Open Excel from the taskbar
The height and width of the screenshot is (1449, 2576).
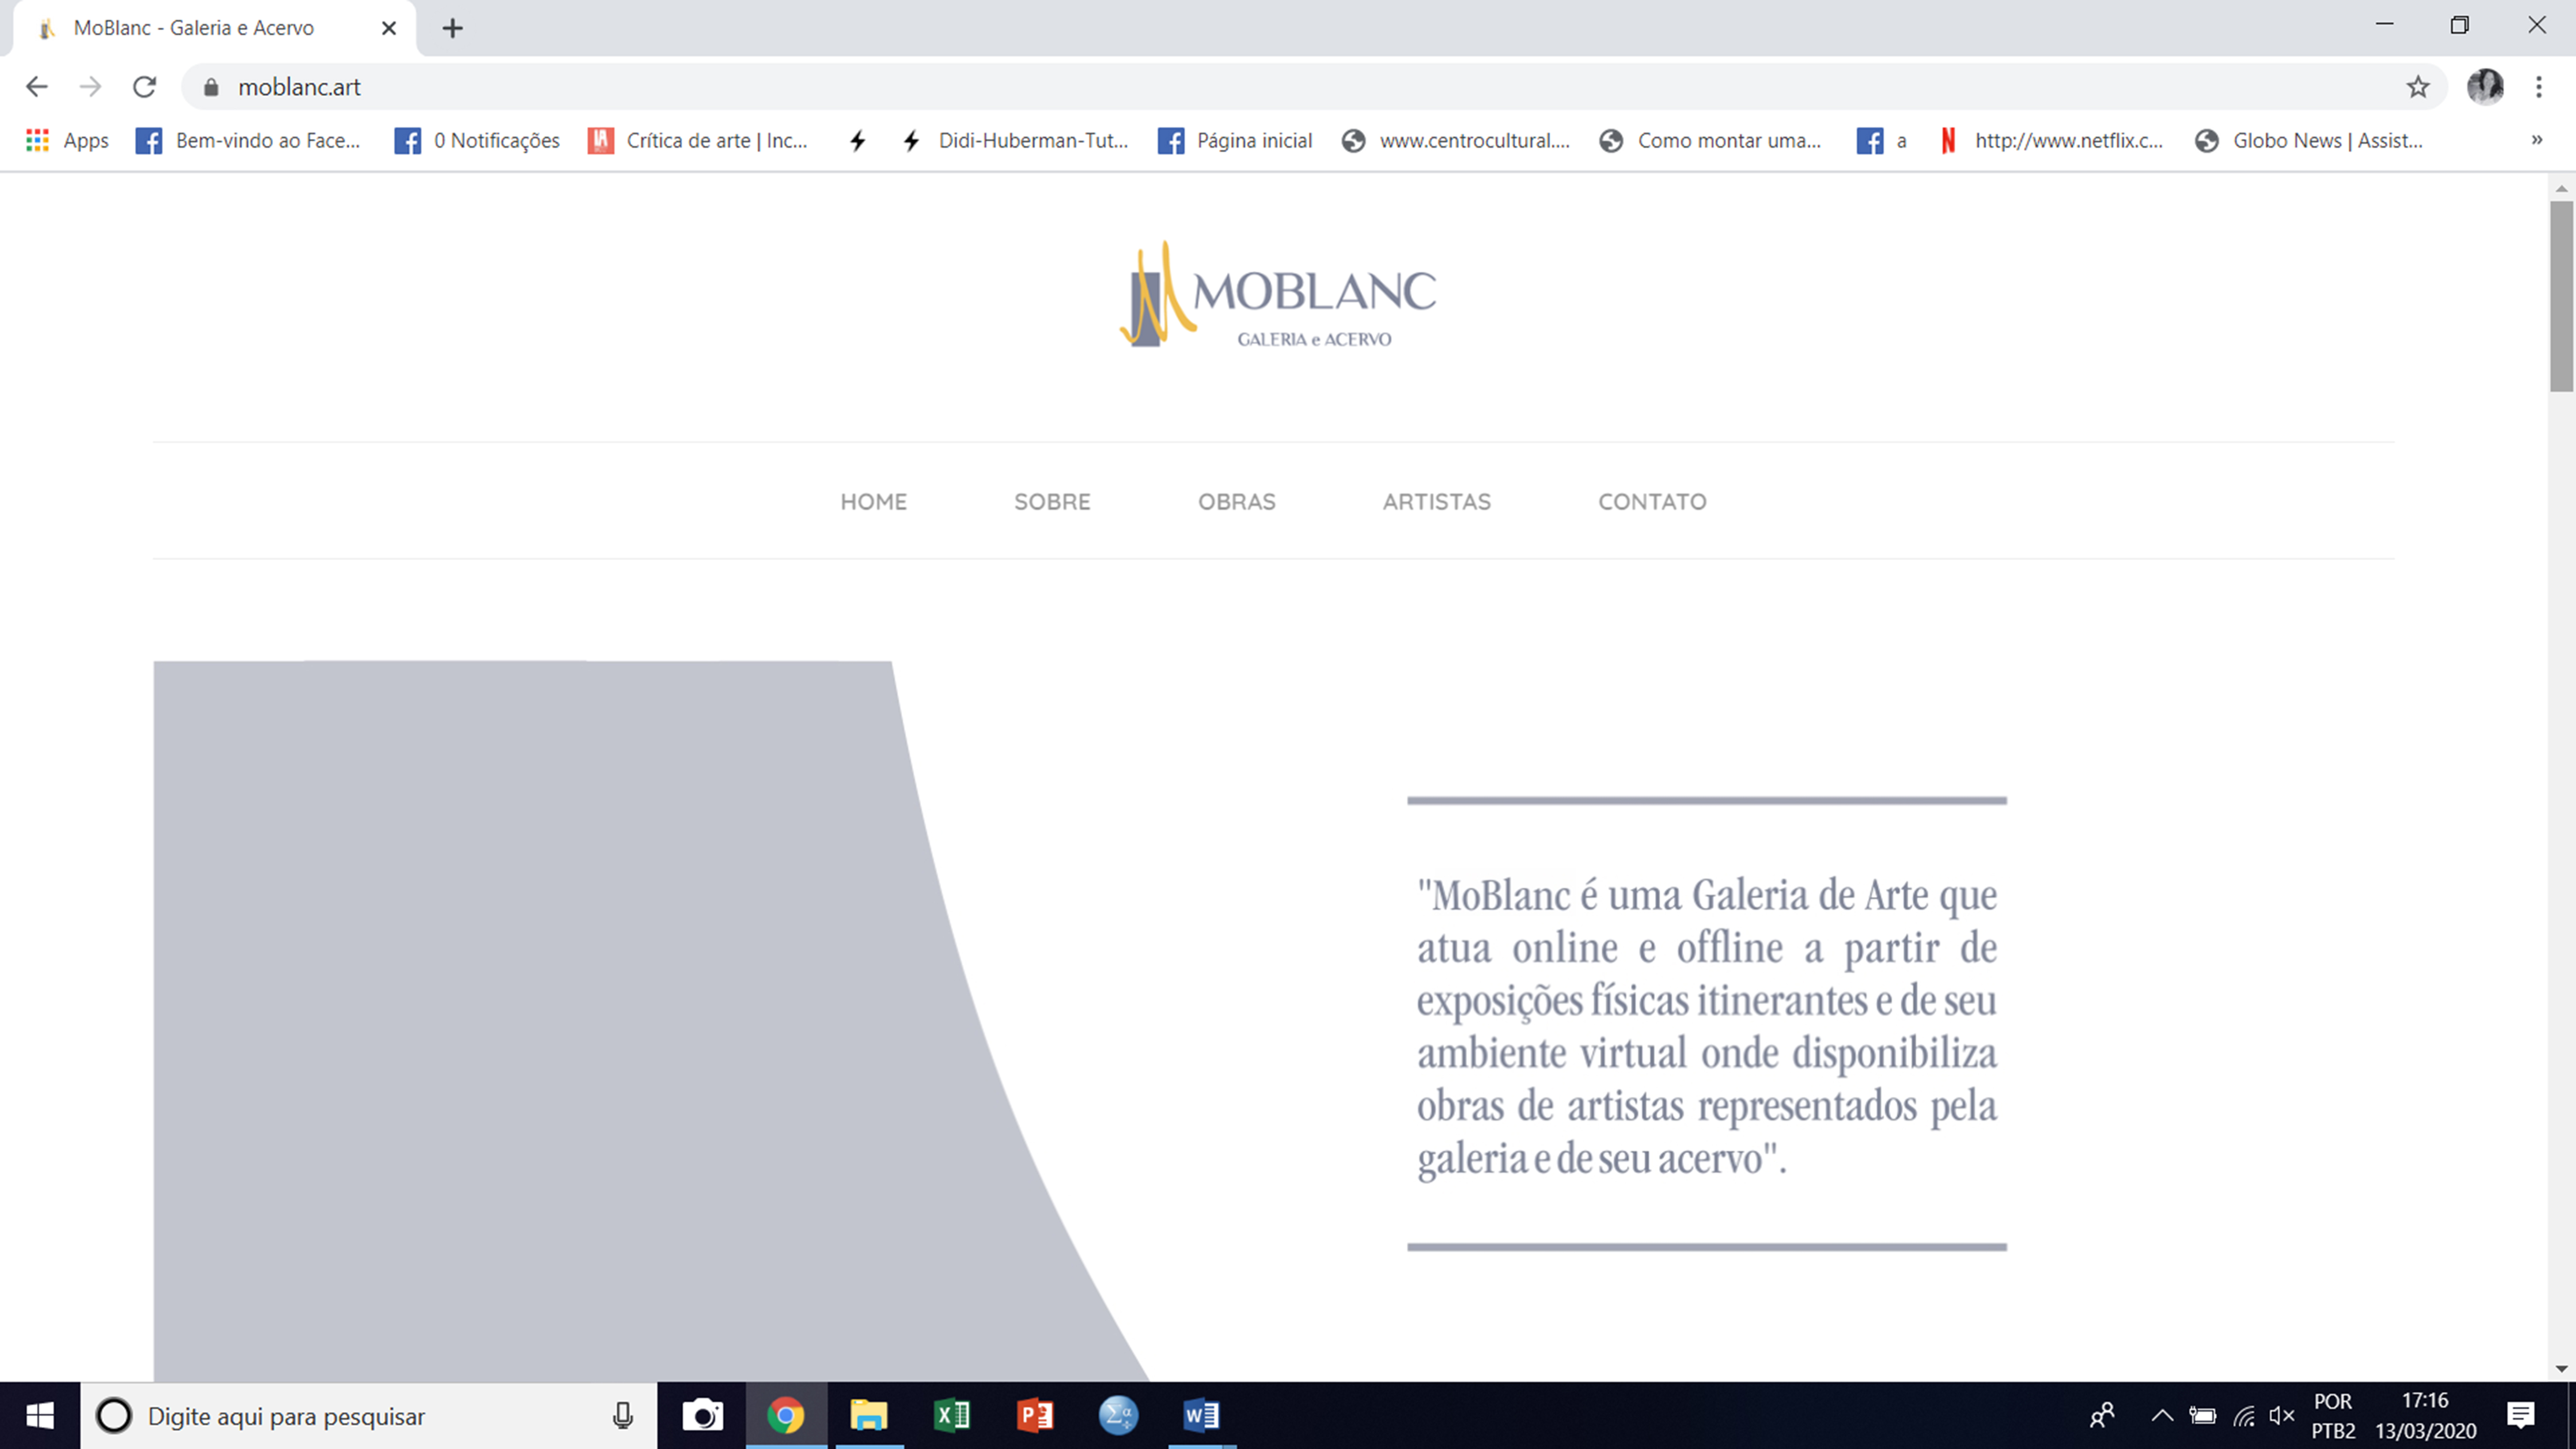951,1415
